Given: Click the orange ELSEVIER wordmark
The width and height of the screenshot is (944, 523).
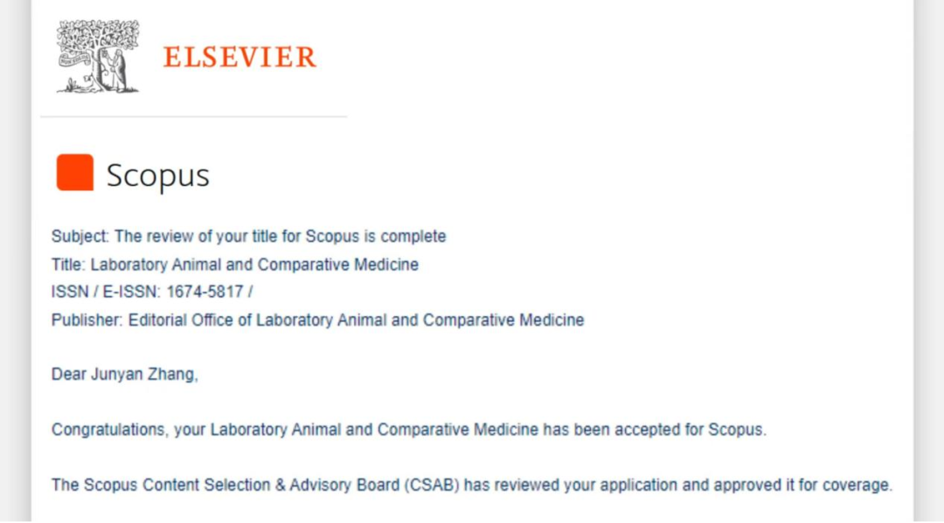Looking at the screenshot, I should tap(239, 58).
